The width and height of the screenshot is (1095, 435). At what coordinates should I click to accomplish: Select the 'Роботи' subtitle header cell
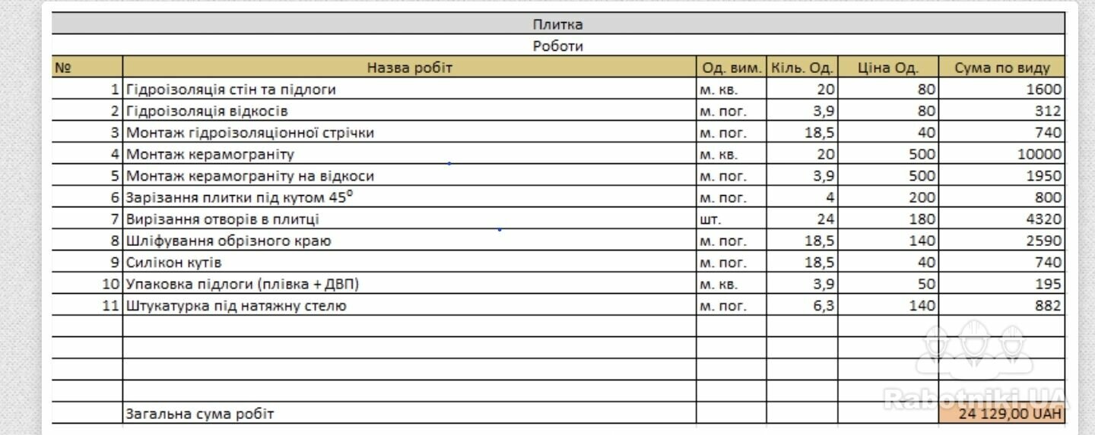coord(558,46)
